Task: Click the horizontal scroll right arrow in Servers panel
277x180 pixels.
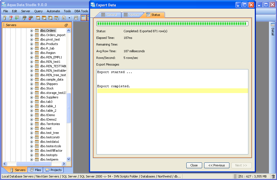Action: pyautogui.click(x=64, y=164)
